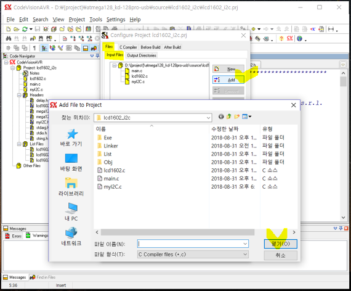Open the Tools menu
Viewport: 351px width, 291px height.
click(x=96, y=20)
